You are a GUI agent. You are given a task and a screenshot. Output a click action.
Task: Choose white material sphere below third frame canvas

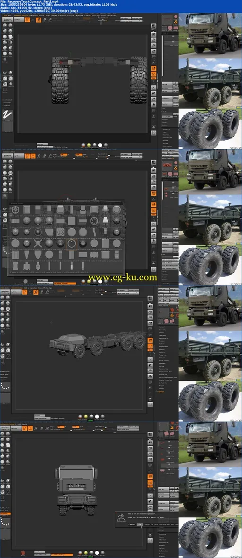point(97,416)
